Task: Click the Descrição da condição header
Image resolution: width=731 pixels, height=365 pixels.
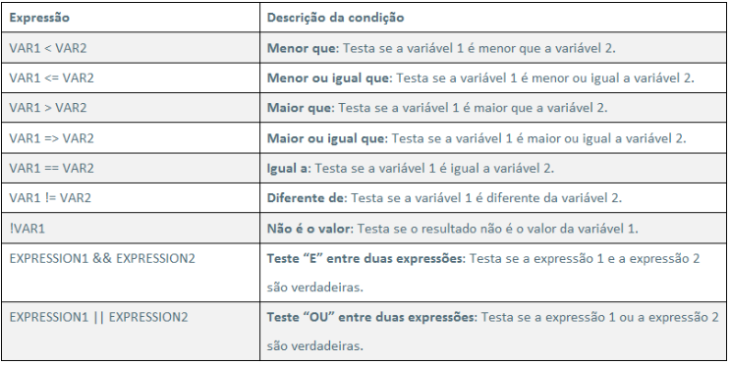Action: point(335,18)
